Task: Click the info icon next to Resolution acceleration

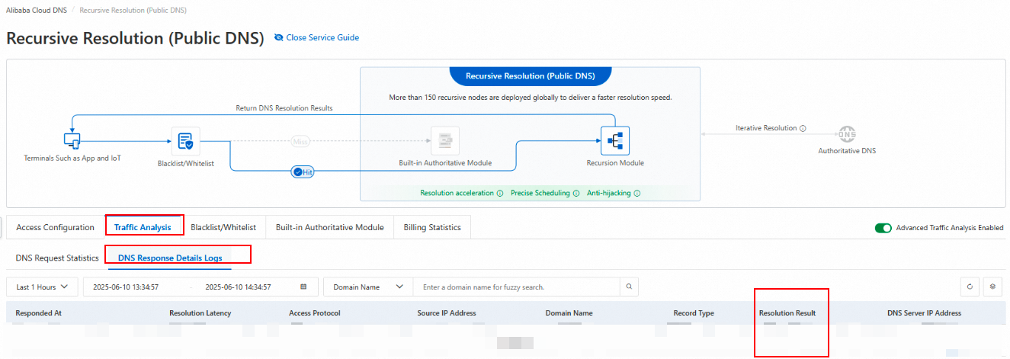Action: pos(500,193)
